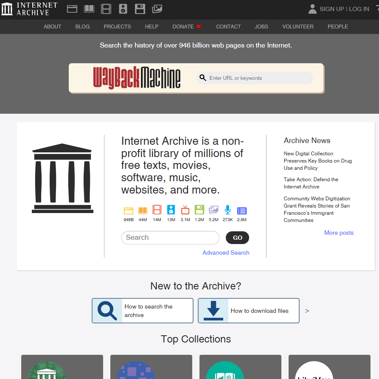Viewport: 379px width, 379px height.
Task: Focus the main archive Search field
Action: (170, 238)
